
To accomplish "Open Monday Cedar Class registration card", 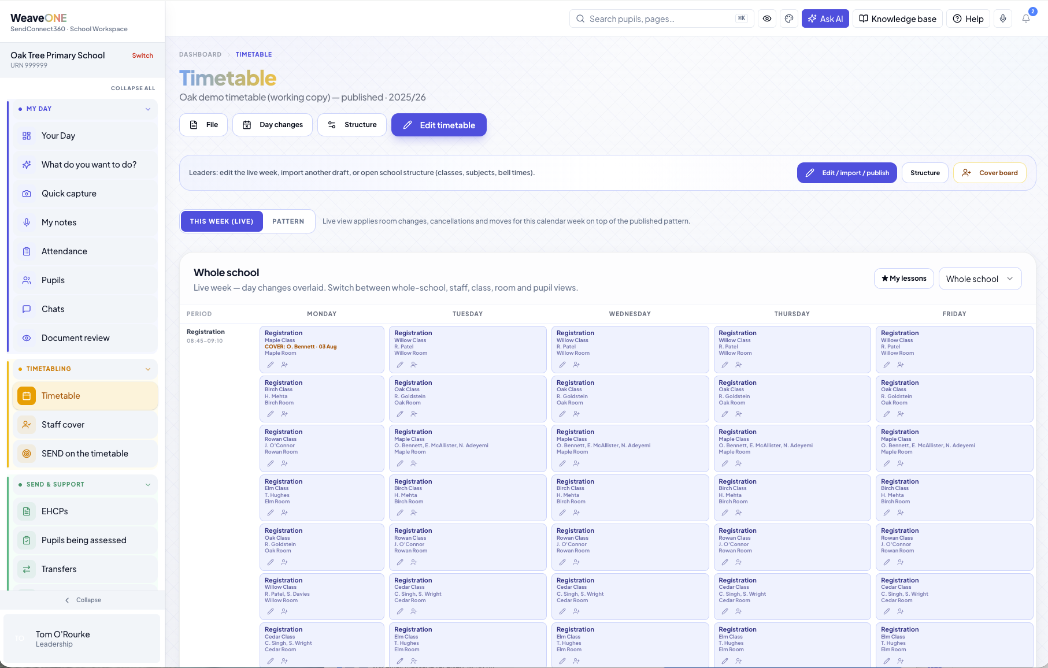I will coord(322,645).
